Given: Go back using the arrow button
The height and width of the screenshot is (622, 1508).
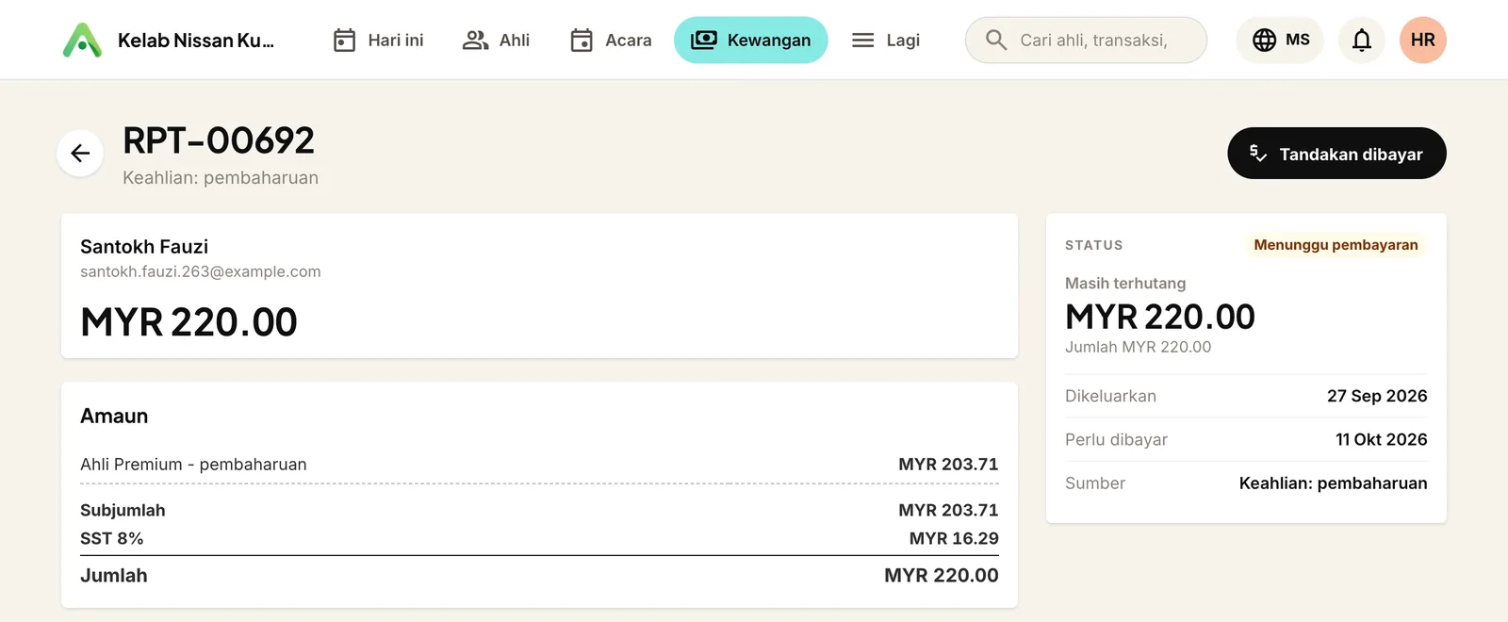Looking at the screenshot, I should pos(80,153).
